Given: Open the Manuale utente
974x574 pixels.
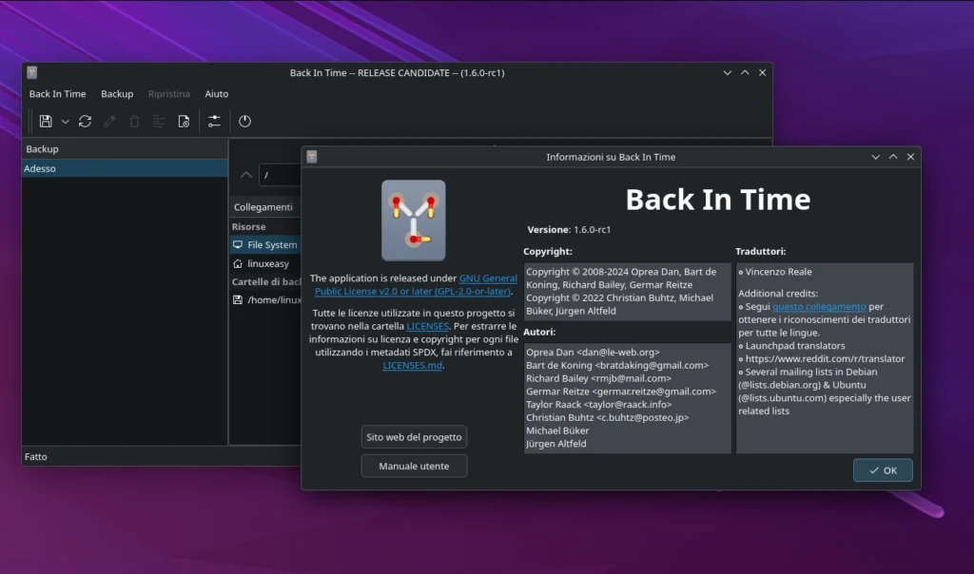Looking at the screenshot, I should coord(414,466).
